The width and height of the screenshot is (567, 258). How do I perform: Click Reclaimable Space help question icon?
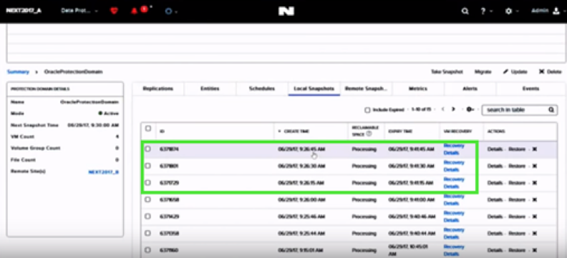[369, 134]
